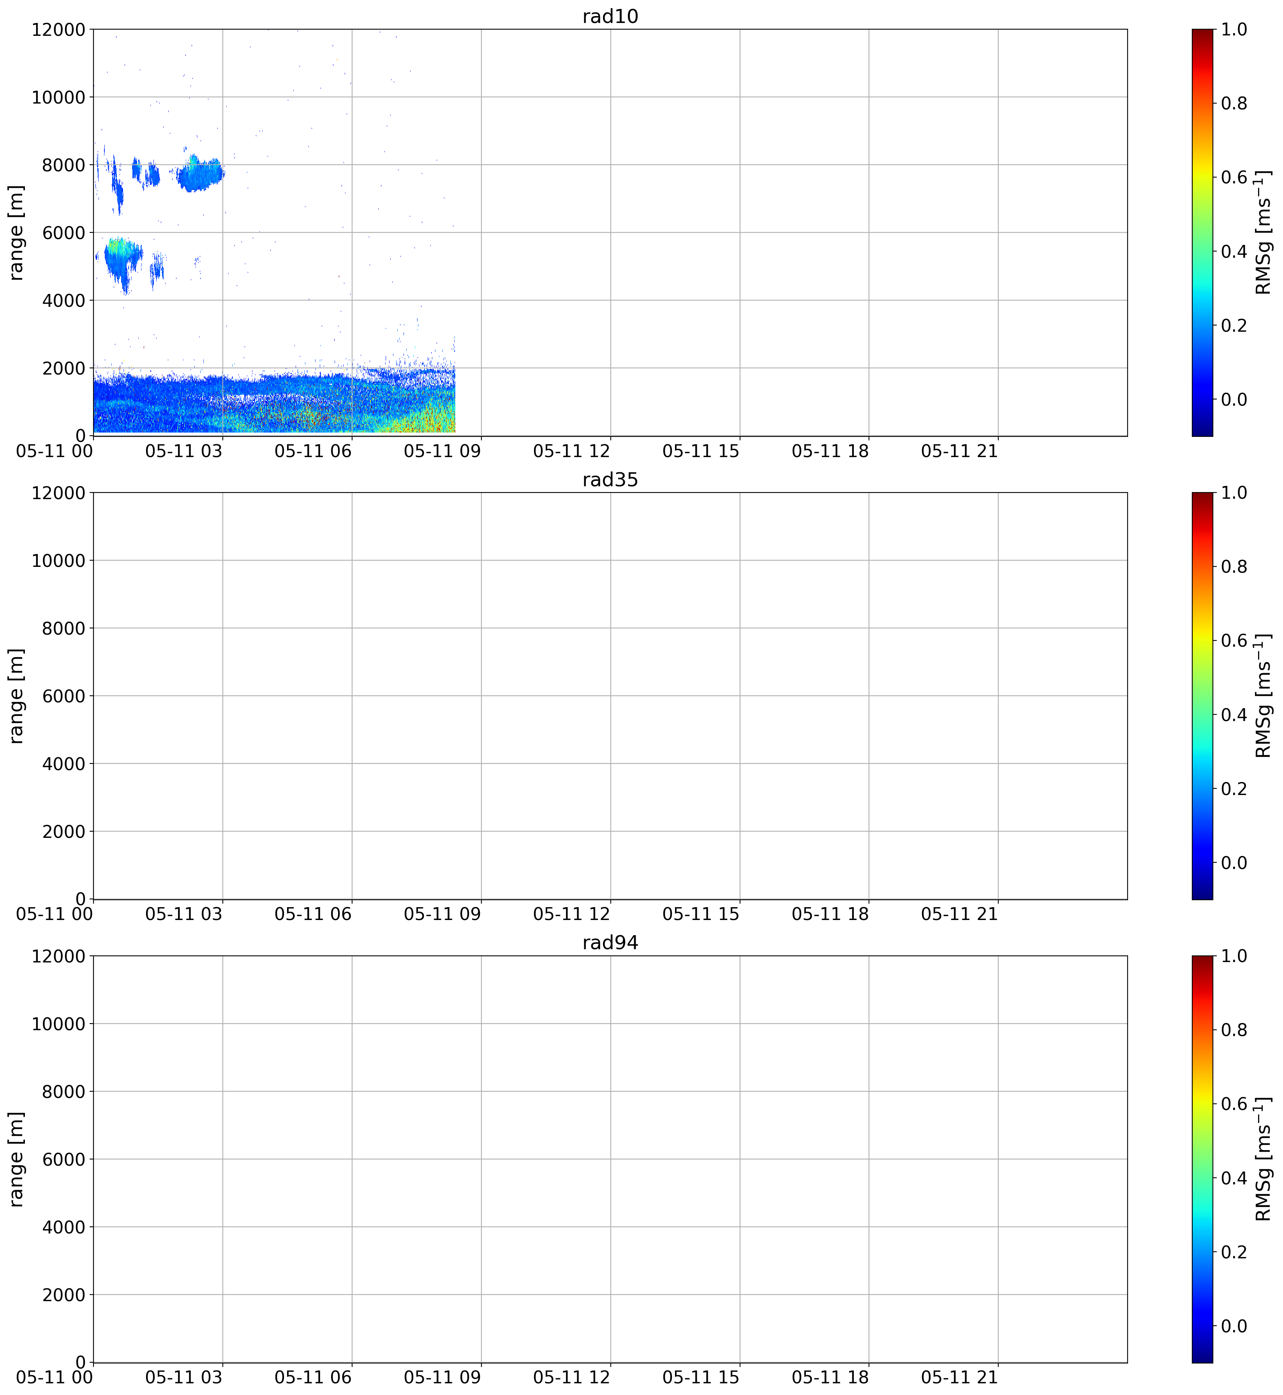Viewport: 1283px width, 1395px height.
Task: Click the rad10 panel color bar
Action: 1202,232
